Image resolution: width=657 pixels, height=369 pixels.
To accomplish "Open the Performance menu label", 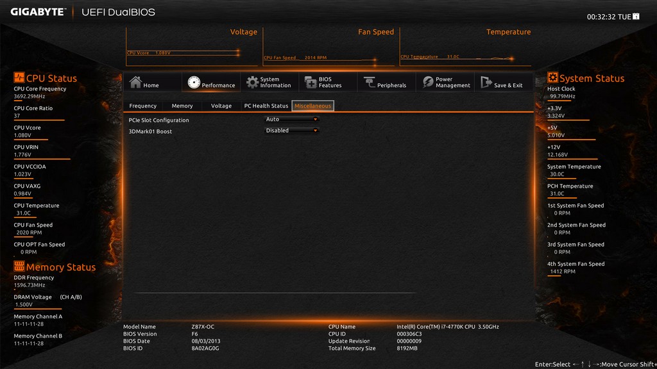I will tap(218, 85).
